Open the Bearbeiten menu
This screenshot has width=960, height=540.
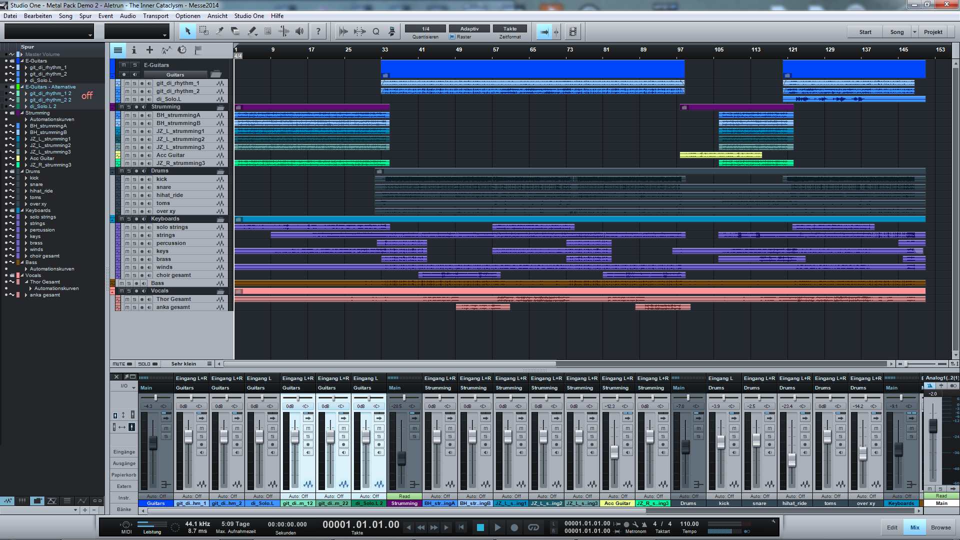click(x=38, y=16)
